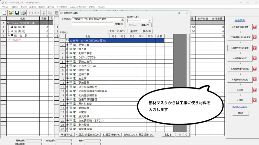Click the 総合計 dark circle icon
This screenshot has width=259, height=145.
[12, 35]
